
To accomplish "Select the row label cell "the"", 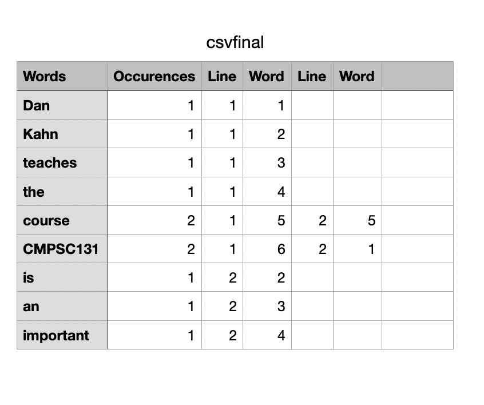I will point(62,192).
